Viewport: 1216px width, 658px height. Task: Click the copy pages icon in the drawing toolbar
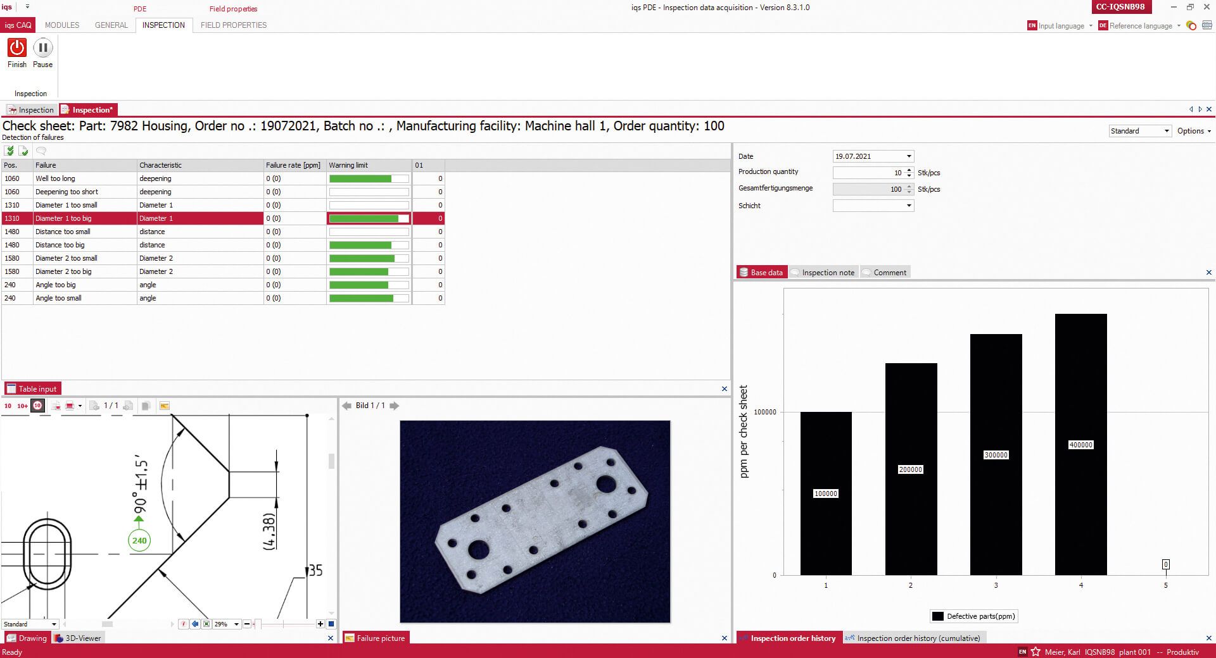pyautogui.click(x=145, y=406)
